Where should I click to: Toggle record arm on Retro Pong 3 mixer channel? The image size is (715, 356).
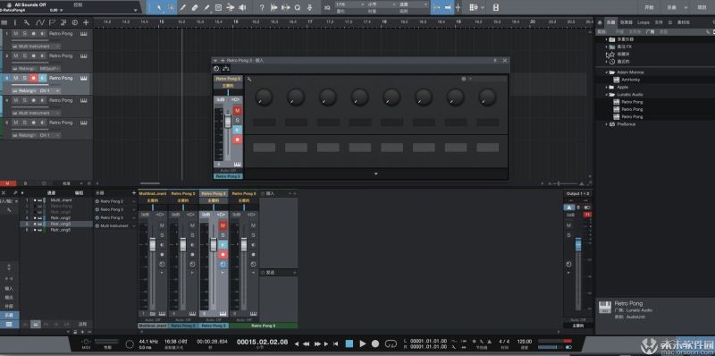pyautogui.click(x=223, y=254)
